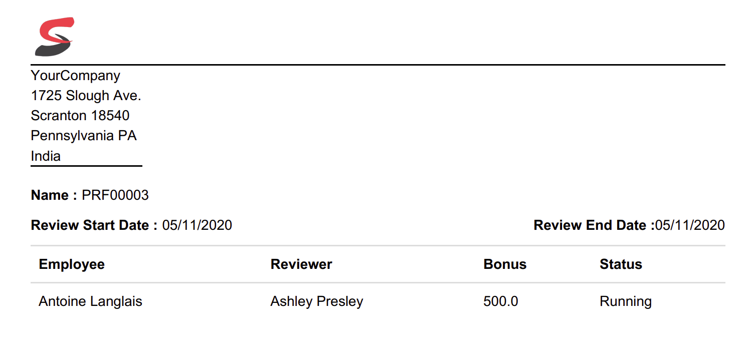750x351 pixels.
Task: Click the bold Name label
Action: (x=54, y=195)
